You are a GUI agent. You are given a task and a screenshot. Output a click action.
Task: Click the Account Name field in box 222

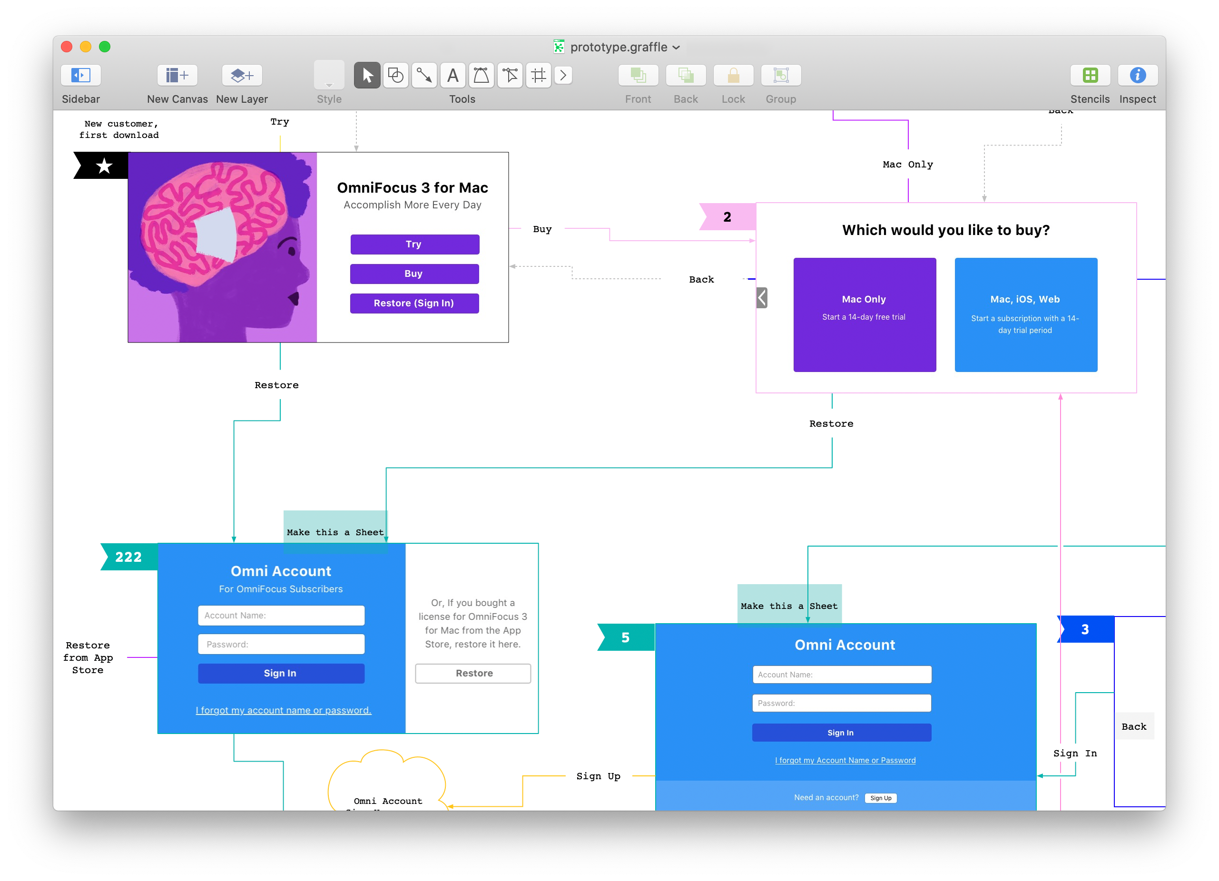click(281, 616)
